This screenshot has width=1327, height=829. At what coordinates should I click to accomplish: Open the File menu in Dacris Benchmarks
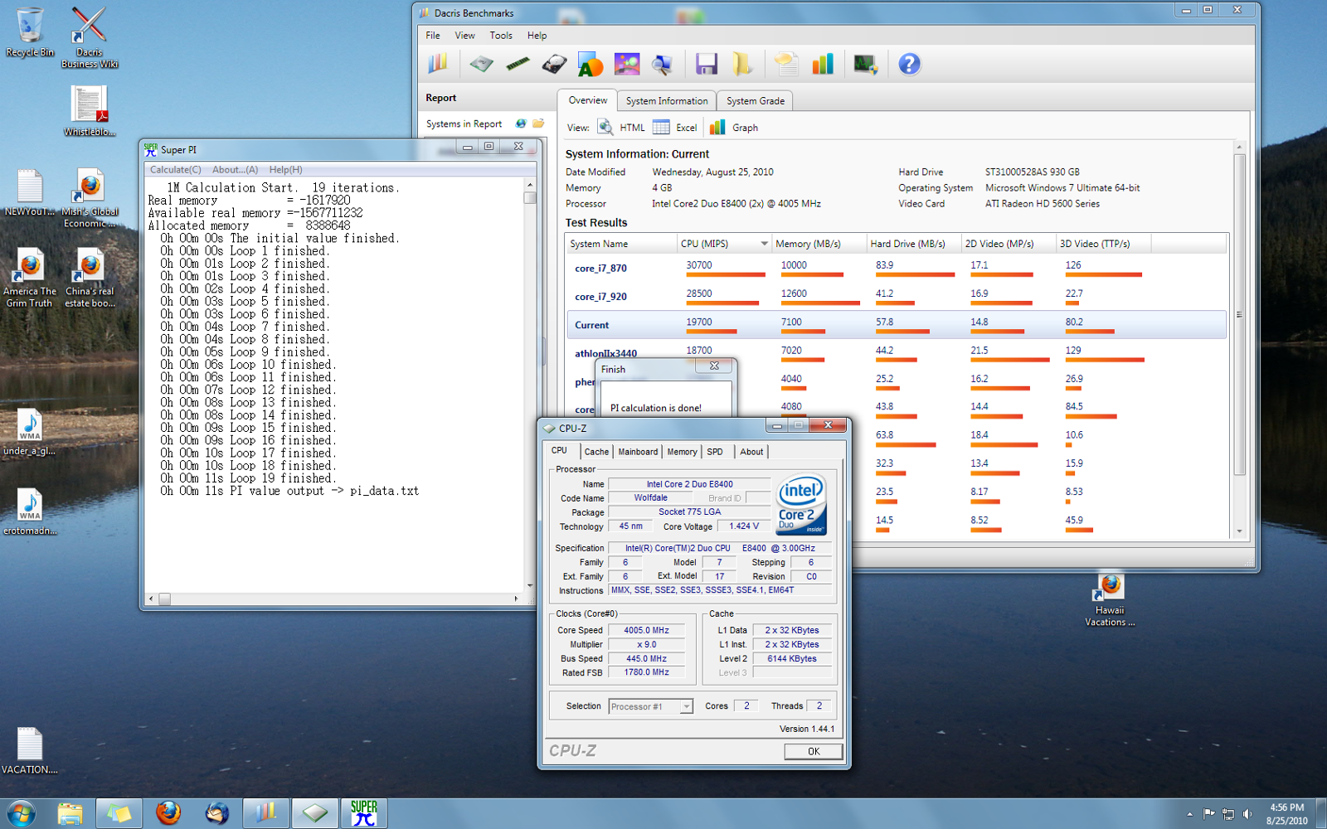coord(433,36)
